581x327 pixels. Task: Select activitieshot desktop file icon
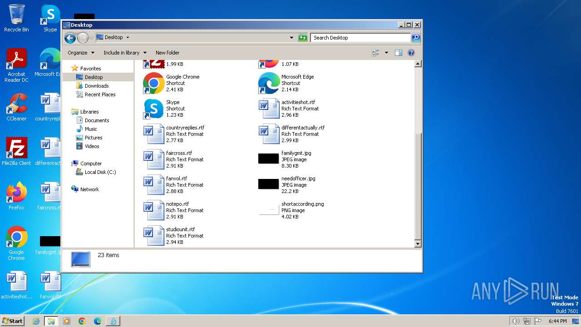tap(16, 286)
